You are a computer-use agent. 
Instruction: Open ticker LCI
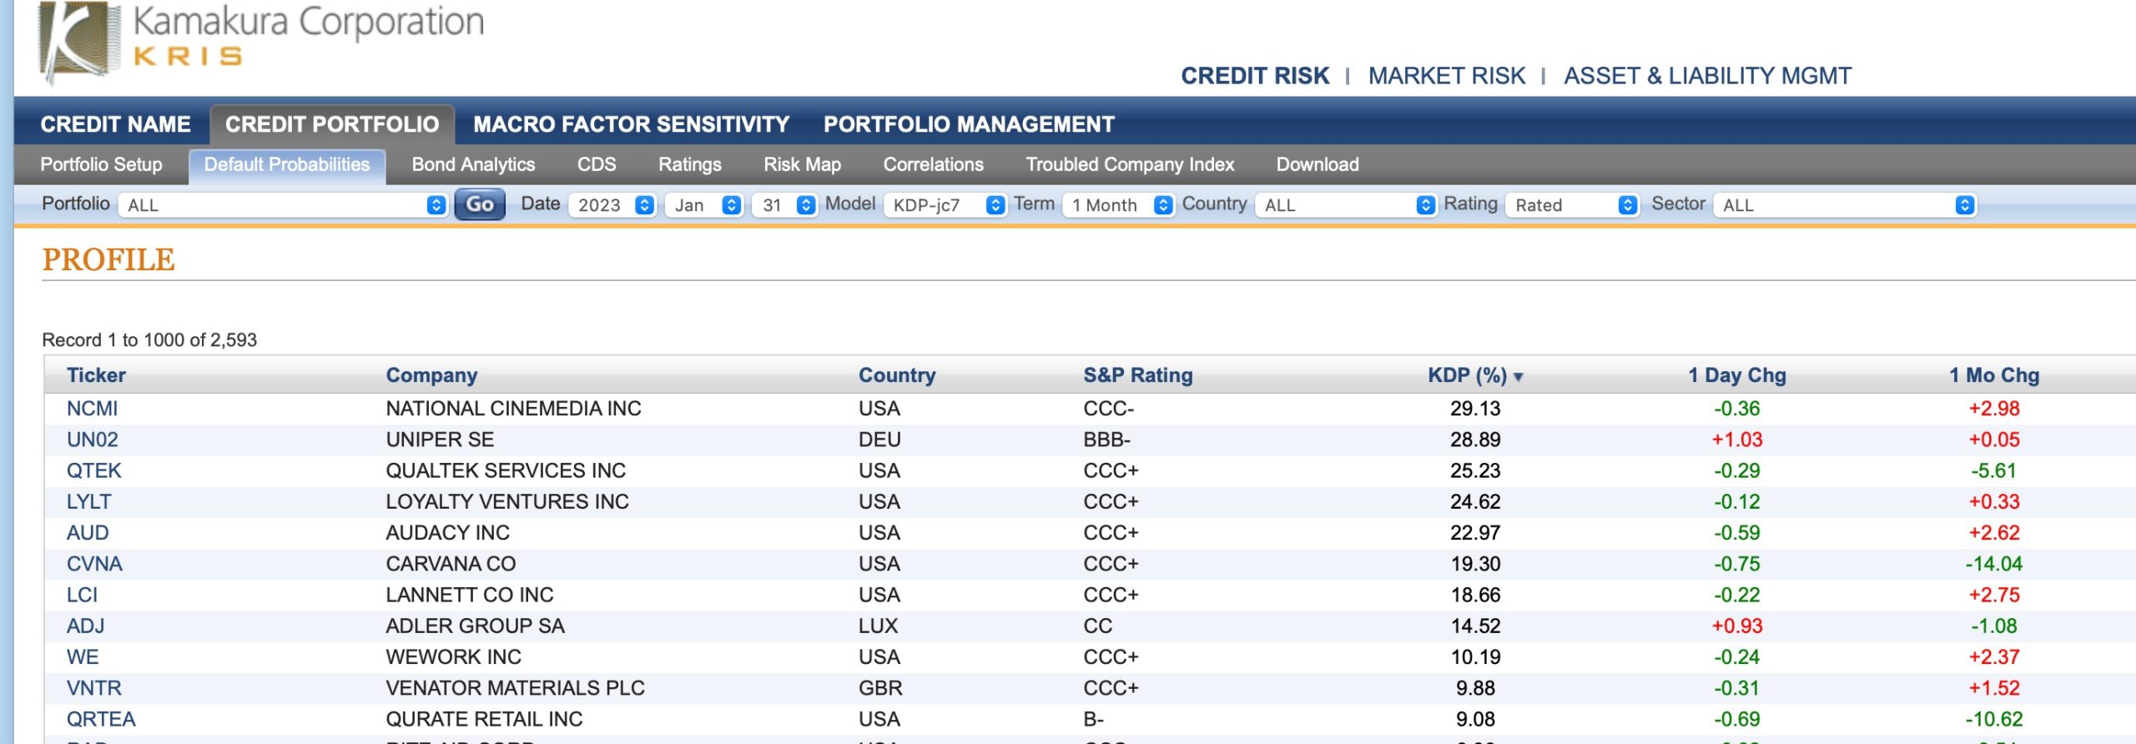tap(82, 595)
